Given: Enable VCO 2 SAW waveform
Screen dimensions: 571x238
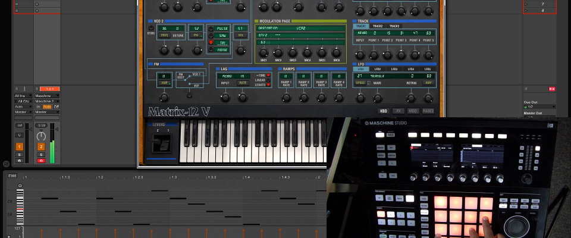Looking at the screenshot, I should pyautogui.click(x=211, y=35).
